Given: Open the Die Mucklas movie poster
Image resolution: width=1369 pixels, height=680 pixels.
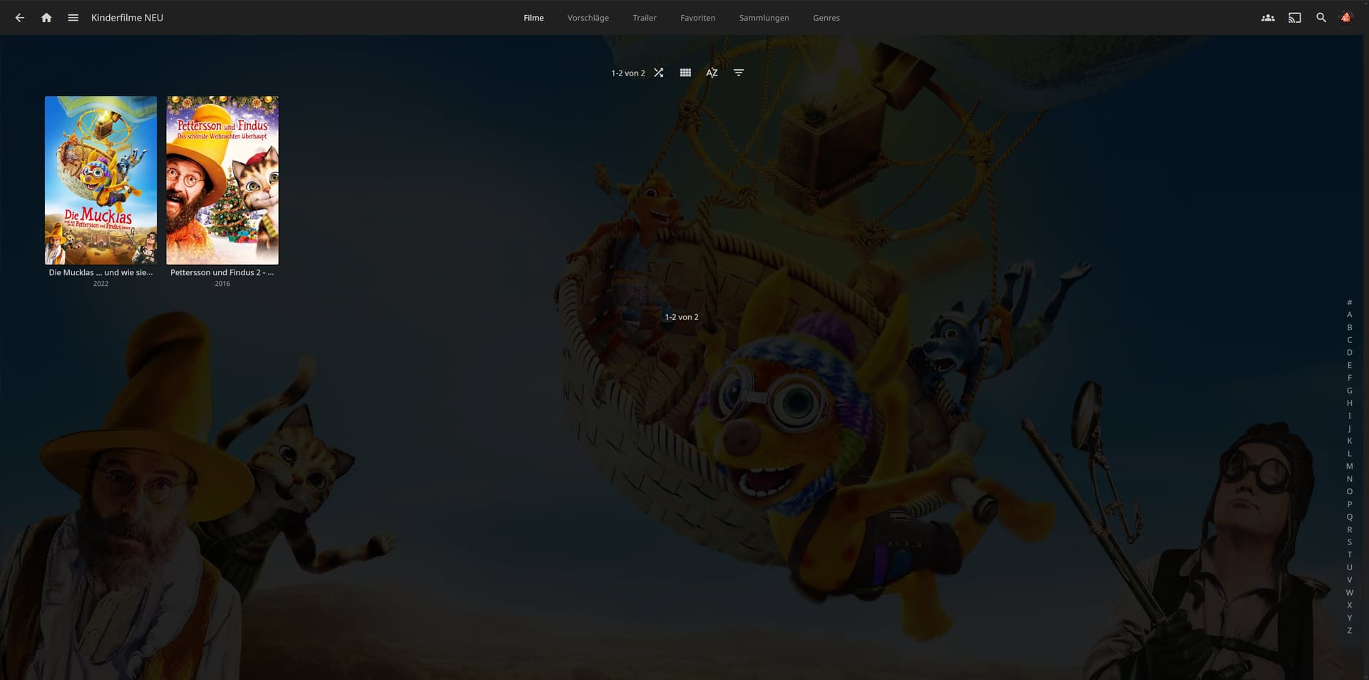Looking at the screenshot, I should click(101, 180).
